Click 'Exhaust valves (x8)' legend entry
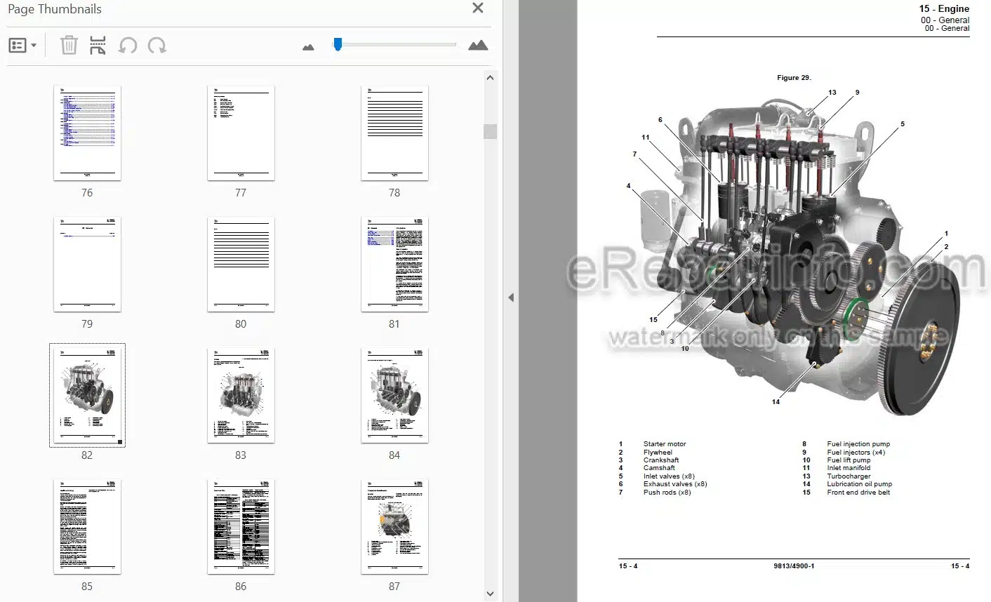The height and width of the screenshot is (602, 991). coord(675,484)
